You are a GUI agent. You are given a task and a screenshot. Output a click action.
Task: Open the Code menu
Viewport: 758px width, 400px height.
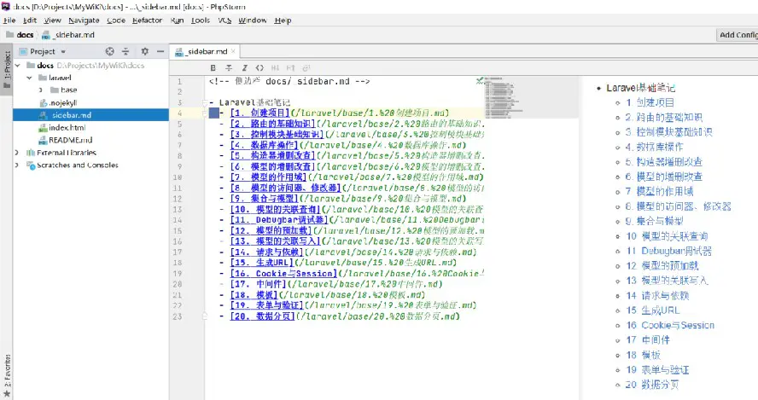[116, 20]
